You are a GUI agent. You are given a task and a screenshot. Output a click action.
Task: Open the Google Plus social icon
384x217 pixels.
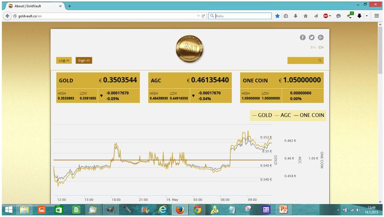click(x=320, y=37)
